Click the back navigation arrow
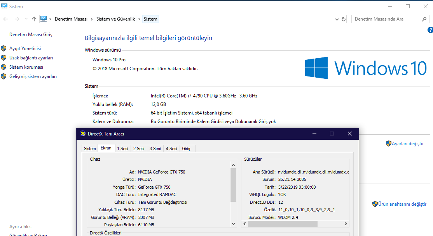Screen dimensions: 433x236 coord(5,19)
